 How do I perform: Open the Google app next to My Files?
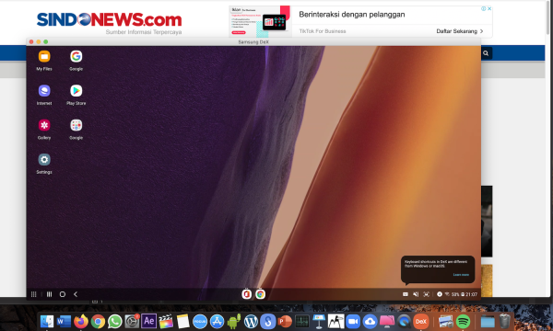[76, 57]
